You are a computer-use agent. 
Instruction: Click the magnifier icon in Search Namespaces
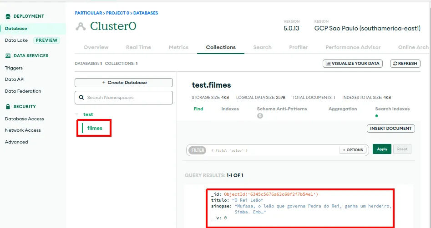[81, 97]
